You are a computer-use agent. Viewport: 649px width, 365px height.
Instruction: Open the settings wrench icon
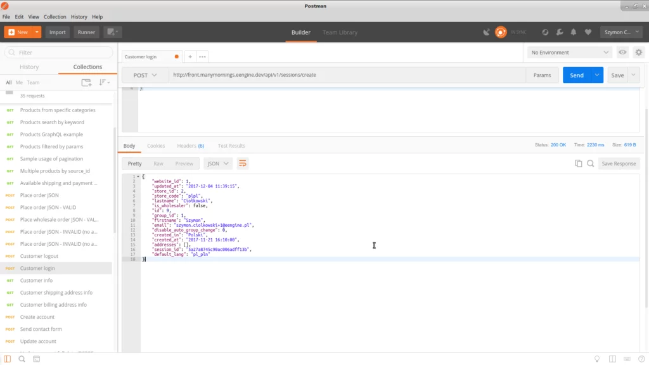point(560,32)
